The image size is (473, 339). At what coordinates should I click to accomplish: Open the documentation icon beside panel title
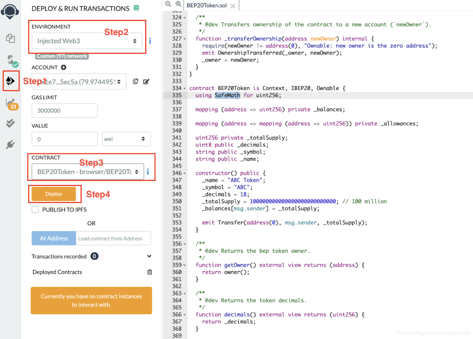[x=136, y=8]
